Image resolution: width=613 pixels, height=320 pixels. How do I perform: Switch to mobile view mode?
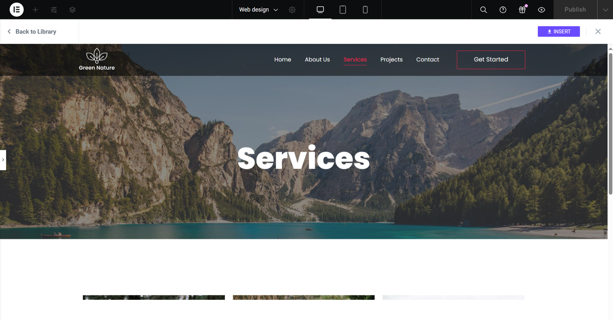pyautogui.click(x=365, y=10)
